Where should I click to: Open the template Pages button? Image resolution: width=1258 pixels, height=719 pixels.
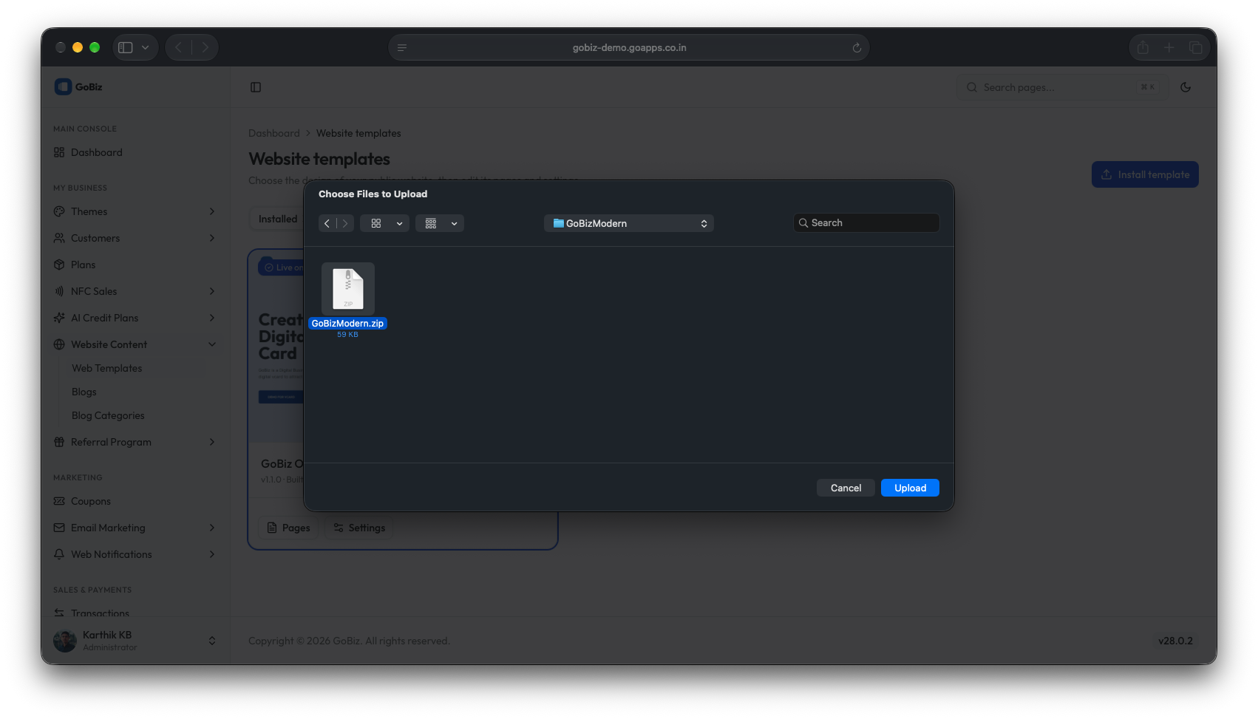coord(288,528)
